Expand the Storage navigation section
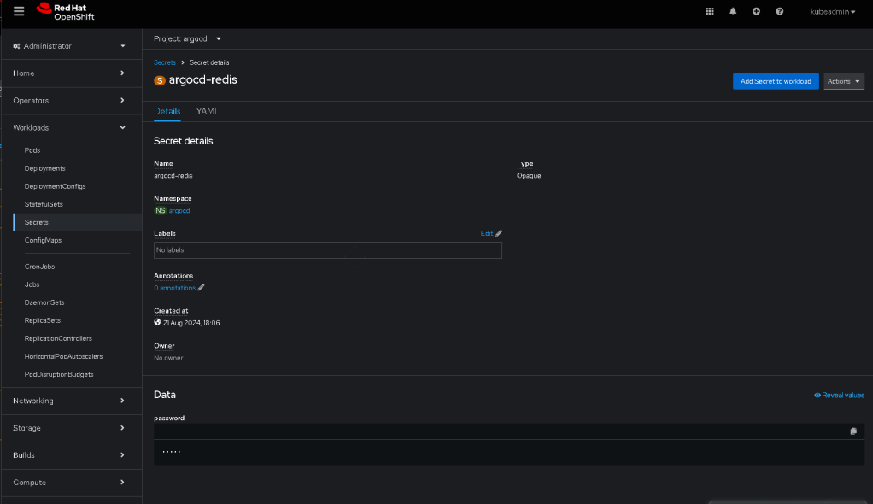Image resolution: width=873 pixels, height=504 pixels. 69,428
